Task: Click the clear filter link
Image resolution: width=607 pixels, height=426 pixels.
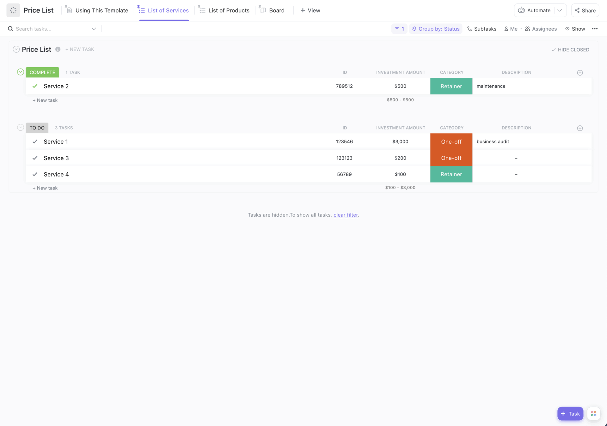Action: pos(346,215)
